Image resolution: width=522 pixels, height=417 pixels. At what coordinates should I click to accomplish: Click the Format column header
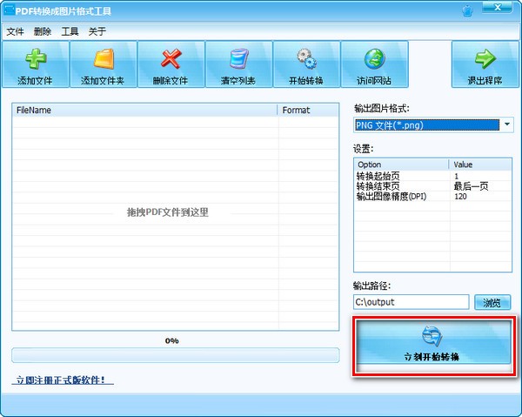click(x=308, y=111)
